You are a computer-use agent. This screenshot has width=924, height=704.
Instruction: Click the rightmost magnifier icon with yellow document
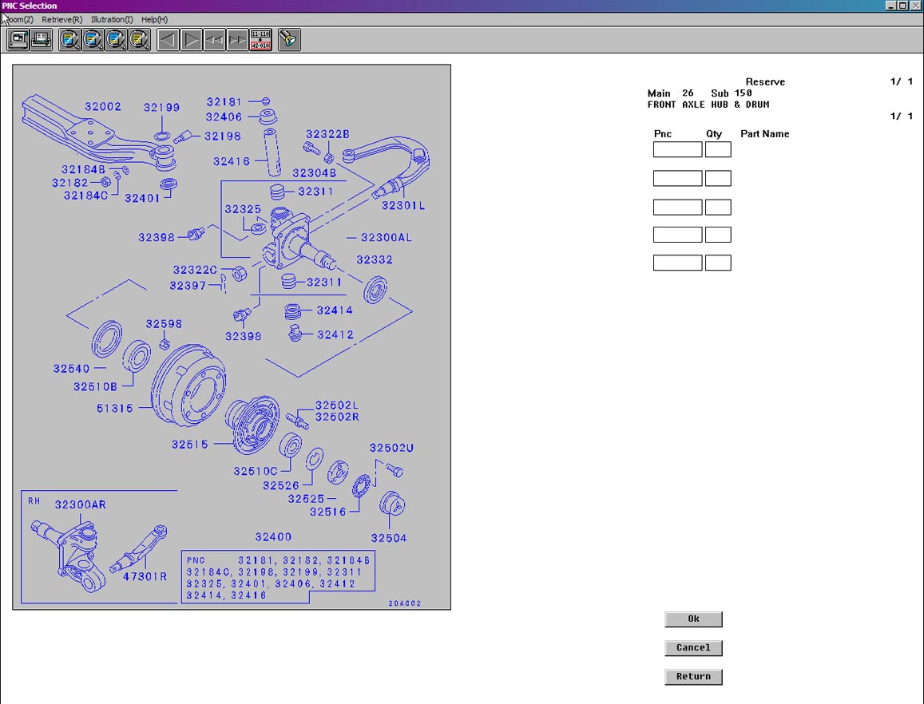pyautogui.click(x=140, y=39)
